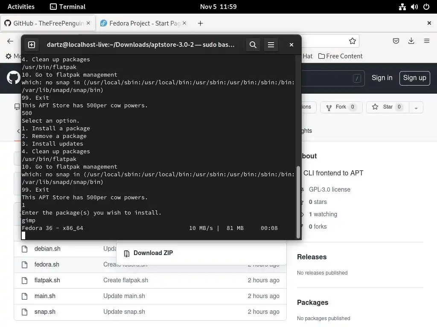Open the Firefox downloads arrow icon
The width and height of the screenshot is (437, 327).
pyautogui.click(x=411, y=41)
